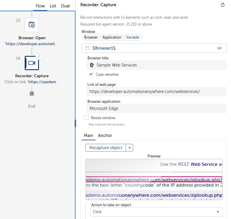Open the Anchor tab
This screenshot has width=231, height=219.
coord(105,136)
